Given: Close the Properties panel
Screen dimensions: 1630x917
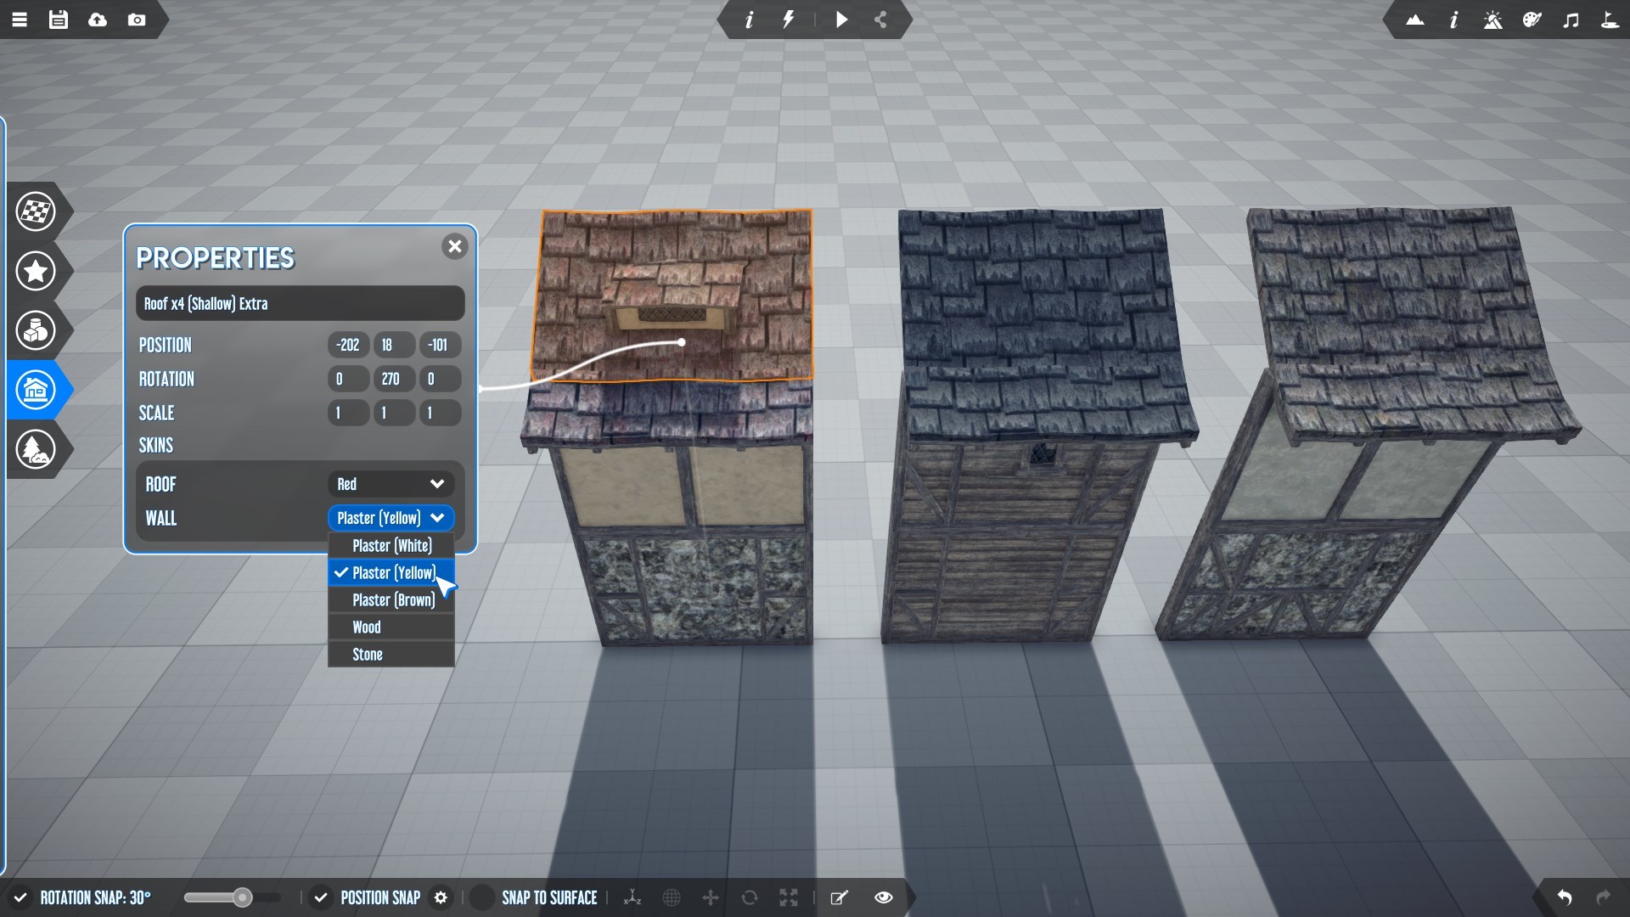Looking at the screenshot, I should point(455,246).
